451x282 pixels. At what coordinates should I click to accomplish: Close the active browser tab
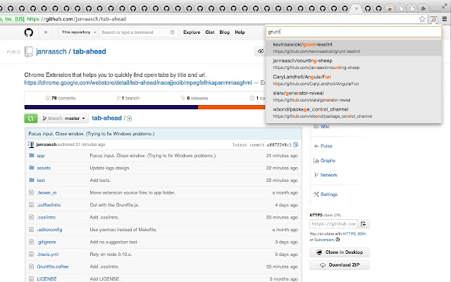coord(357,8)
